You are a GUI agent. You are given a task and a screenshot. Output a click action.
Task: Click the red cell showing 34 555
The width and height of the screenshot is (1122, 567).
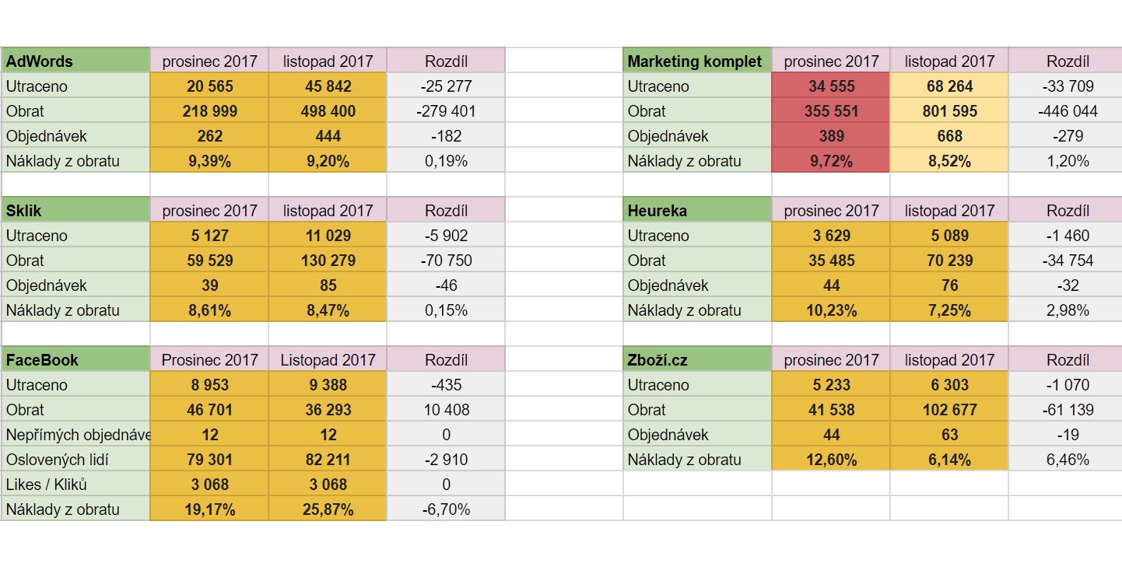[831, 86]
